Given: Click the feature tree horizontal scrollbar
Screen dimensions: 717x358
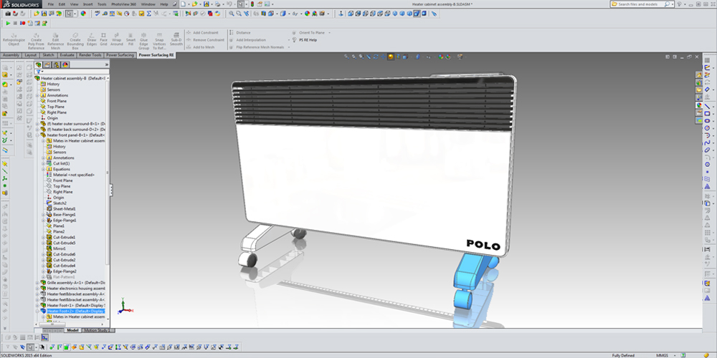Looking at the screenshot, I should tap(52, 325).
